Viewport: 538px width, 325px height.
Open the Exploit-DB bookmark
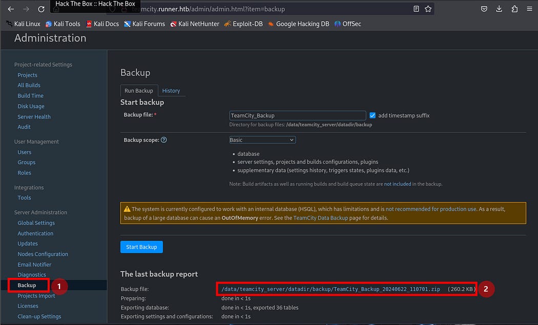pos(243,24)
